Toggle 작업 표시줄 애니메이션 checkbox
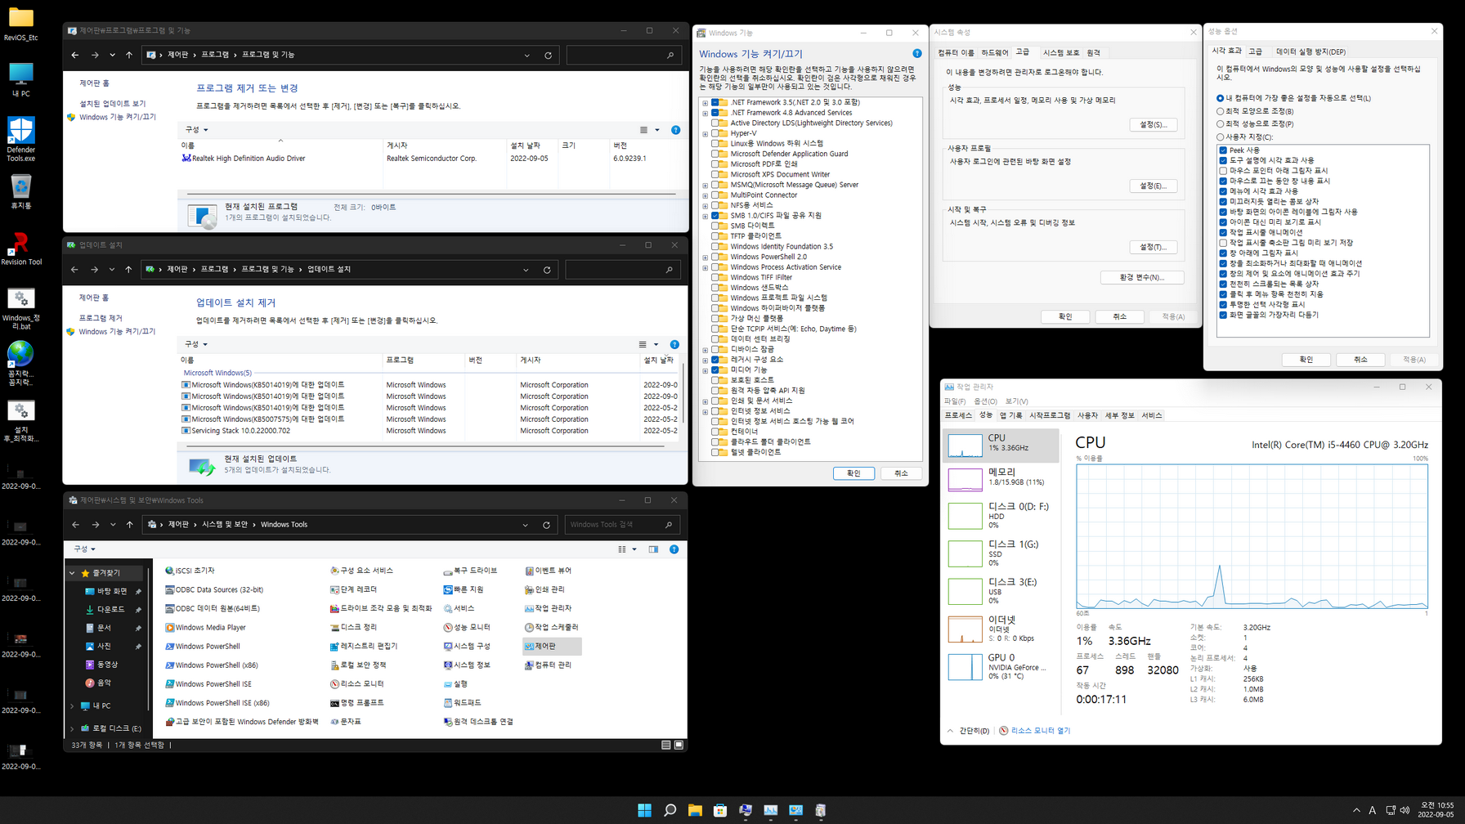This screenshot has height=824, width=1465. pos(1223,232)
